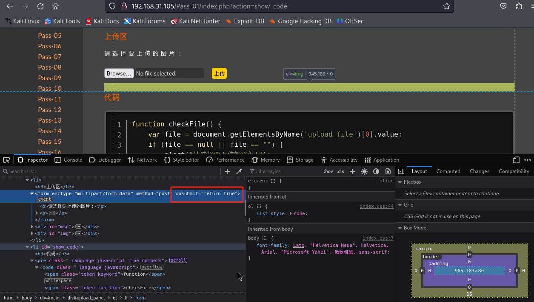Collapse the li id="show_code" node
The height and width of the screenshot is (302, 534).
(x=27, y=247)
